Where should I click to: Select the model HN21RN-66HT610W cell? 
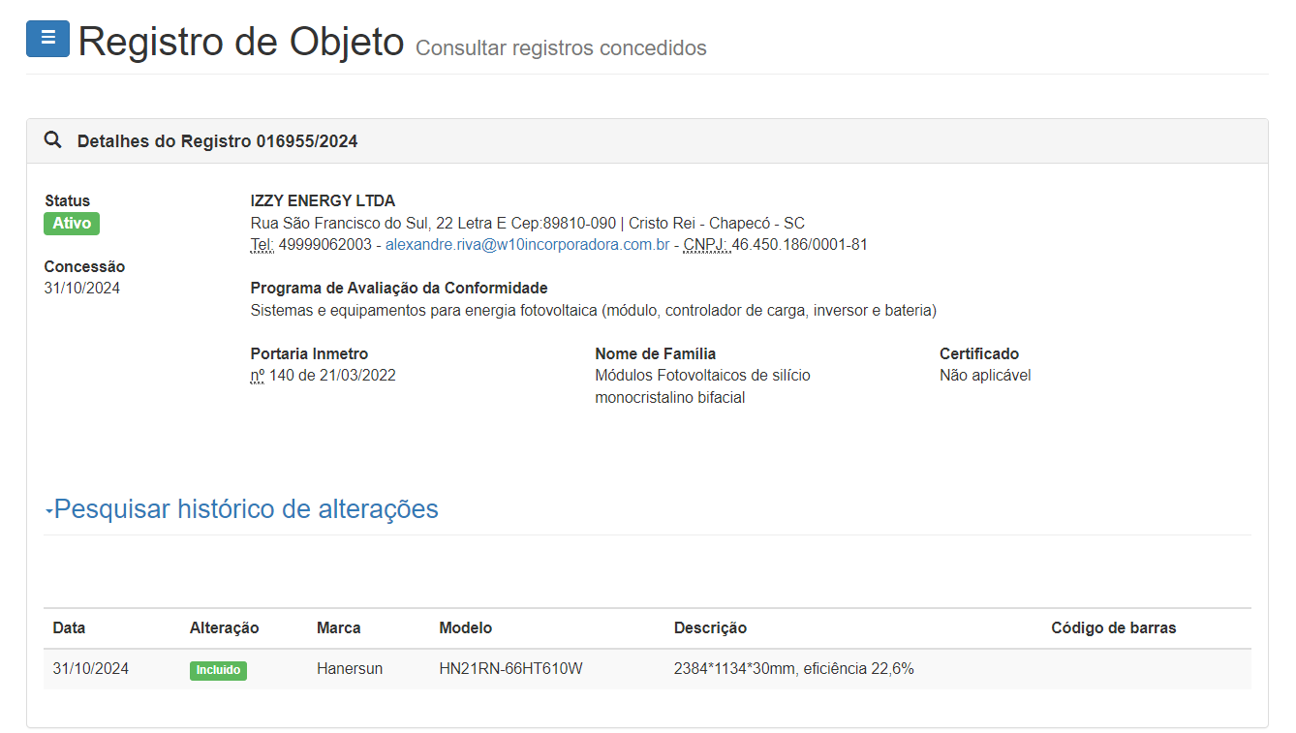(x=510, y=669)
